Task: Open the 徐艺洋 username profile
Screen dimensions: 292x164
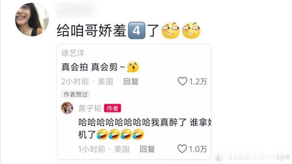Action: [73, 53]
